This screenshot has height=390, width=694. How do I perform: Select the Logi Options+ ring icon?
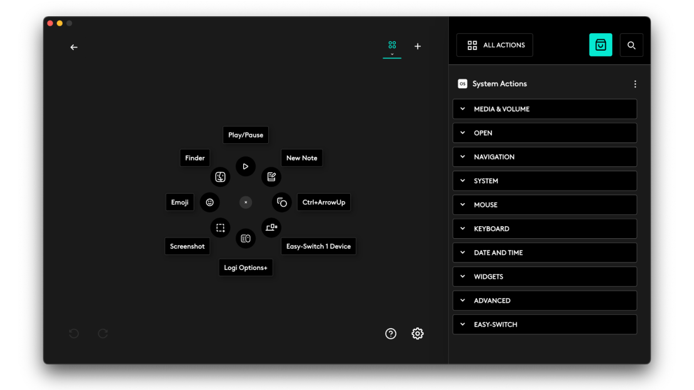[x=246, y=238]
